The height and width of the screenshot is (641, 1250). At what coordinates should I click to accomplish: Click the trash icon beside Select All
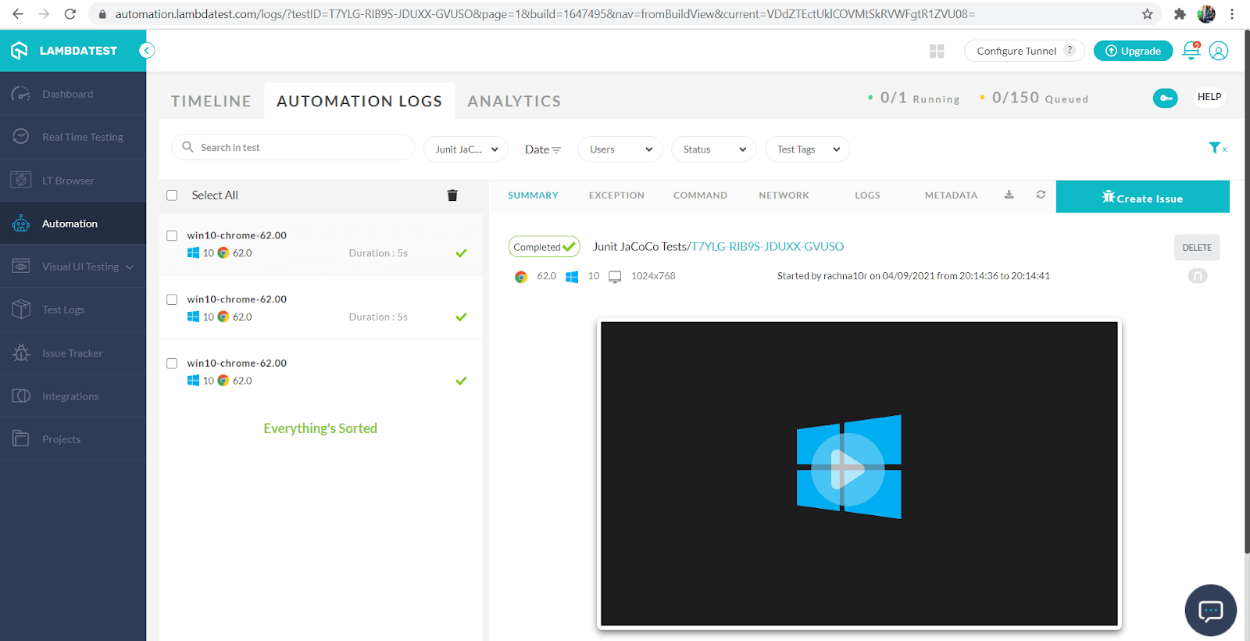coord(452,195)
